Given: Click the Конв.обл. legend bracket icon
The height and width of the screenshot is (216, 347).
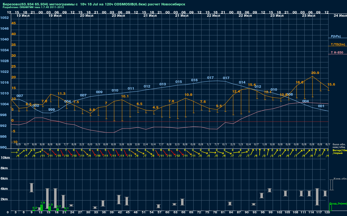Looking at the screenshot, I should click(x=331, y=185).
